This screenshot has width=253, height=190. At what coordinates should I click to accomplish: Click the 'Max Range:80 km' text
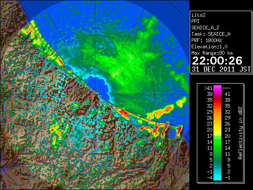coord(212,53)
